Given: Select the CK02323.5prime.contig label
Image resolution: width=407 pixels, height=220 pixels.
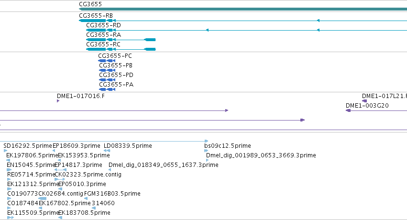Looking at the screenshot, I should tap(88, 175).
